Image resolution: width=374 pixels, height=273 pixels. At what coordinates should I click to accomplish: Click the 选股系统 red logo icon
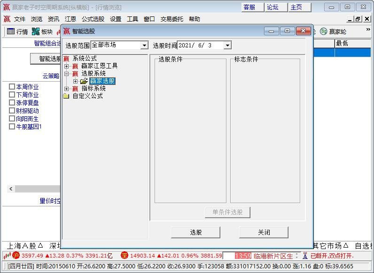point(75,74)
